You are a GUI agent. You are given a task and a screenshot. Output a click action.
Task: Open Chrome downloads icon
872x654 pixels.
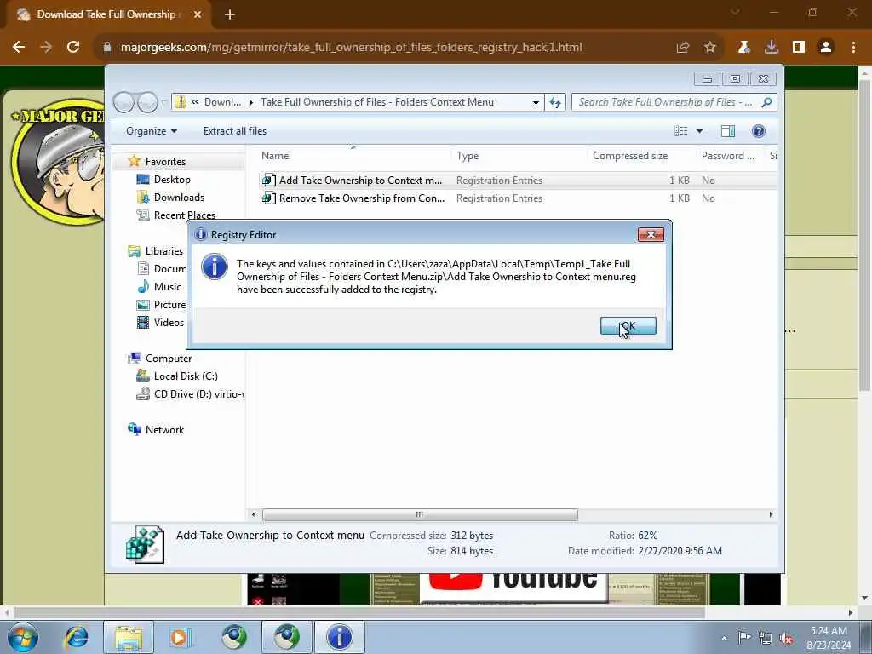772,48
